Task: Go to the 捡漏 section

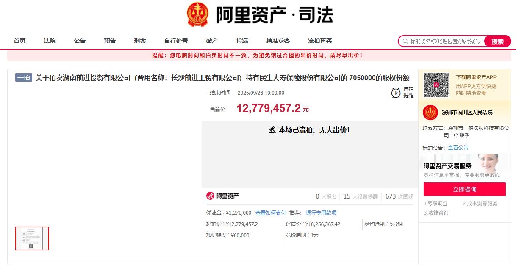Action: [x=242, y=41]
